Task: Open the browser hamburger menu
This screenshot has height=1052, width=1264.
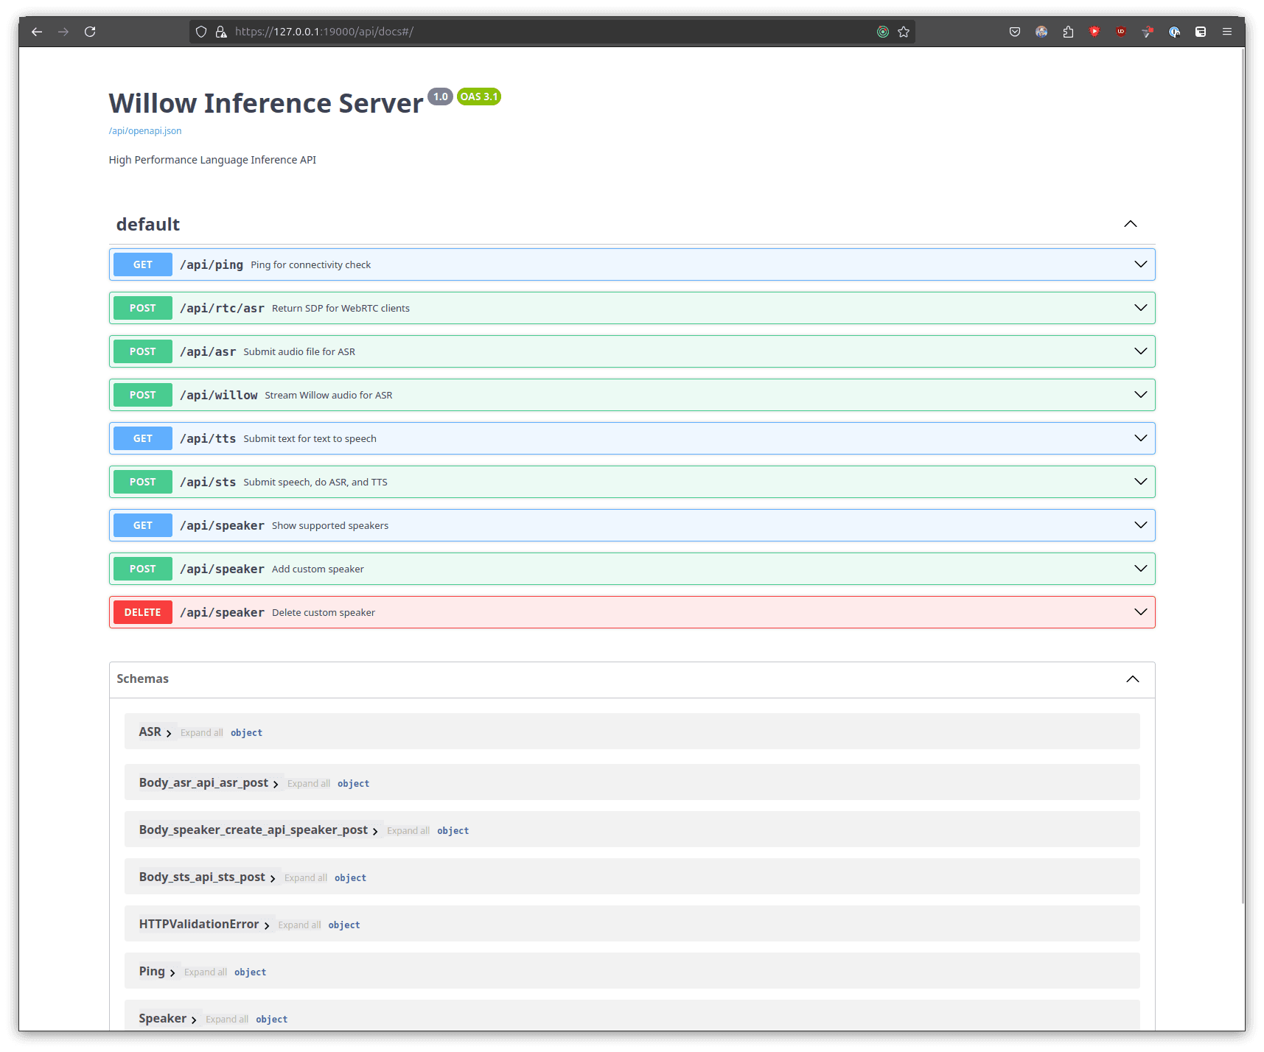Action: (x=1227, y=32)
